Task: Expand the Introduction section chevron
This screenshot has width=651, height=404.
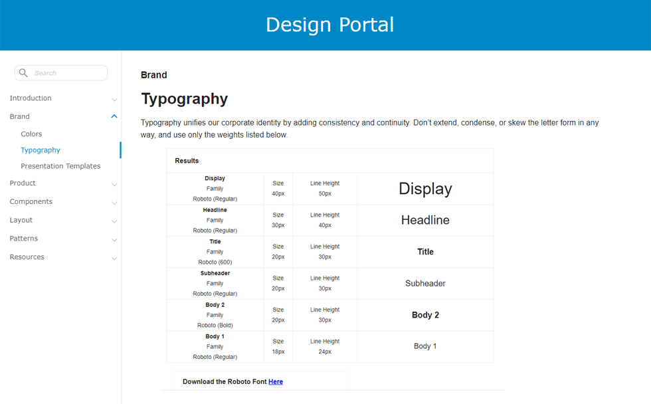Action: pyautogui.click(x=114, y=99)
